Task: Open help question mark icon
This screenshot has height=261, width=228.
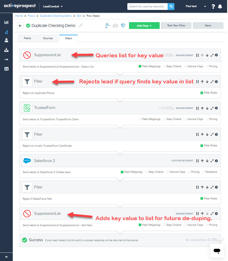Action: click(213, 7)
